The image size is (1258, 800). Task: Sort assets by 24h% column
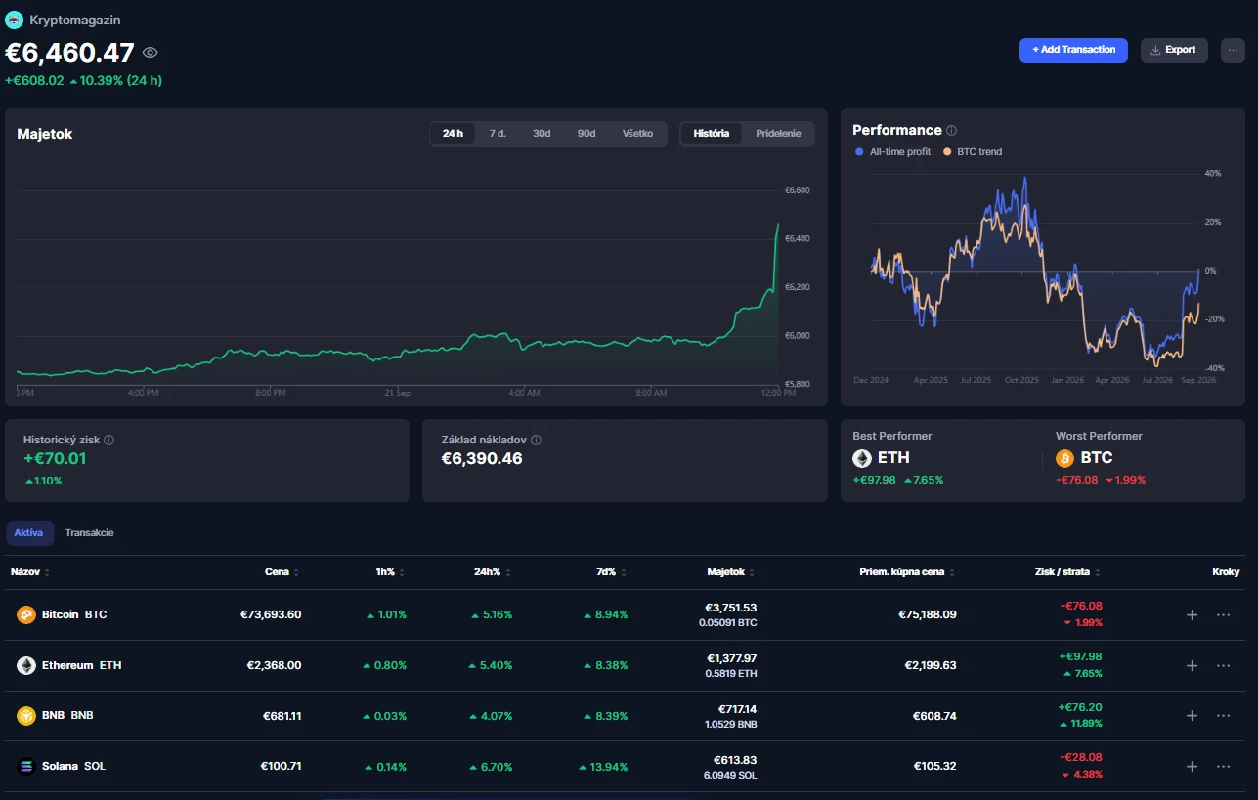pos(493,572)
